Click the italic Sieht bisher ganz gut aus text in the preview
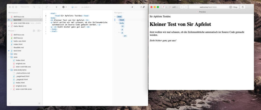261x110 pixels. 163,41
